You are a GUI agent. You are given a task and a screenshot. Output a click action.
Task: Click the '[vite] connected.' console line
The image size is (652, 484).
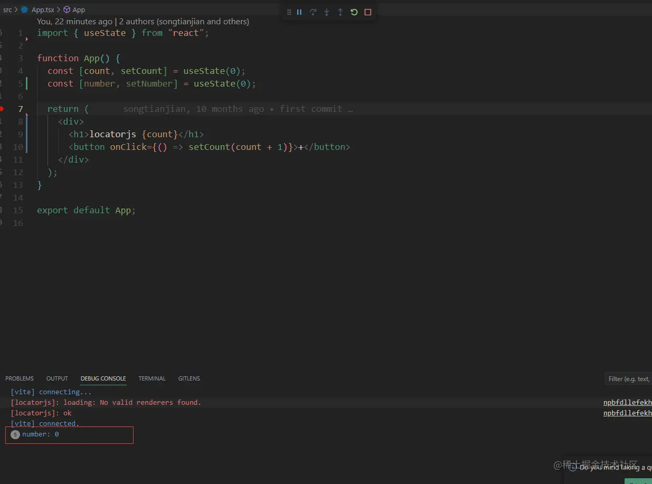[45, 423]
